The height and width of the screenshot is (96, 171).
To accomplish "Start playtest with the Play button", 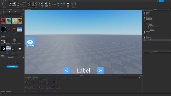I will click(58, 4).
